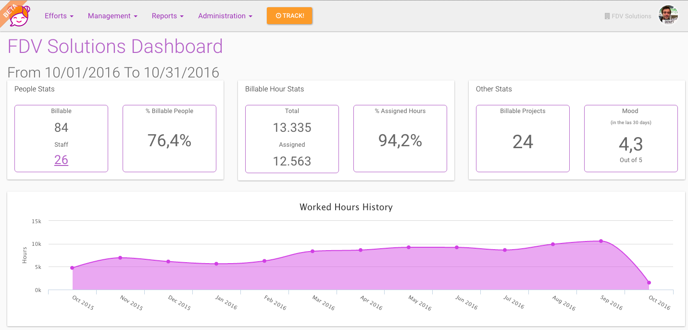Click the Nov 2015 data point
The width and height of the screenshot is (688, 330).
[120, 258]
